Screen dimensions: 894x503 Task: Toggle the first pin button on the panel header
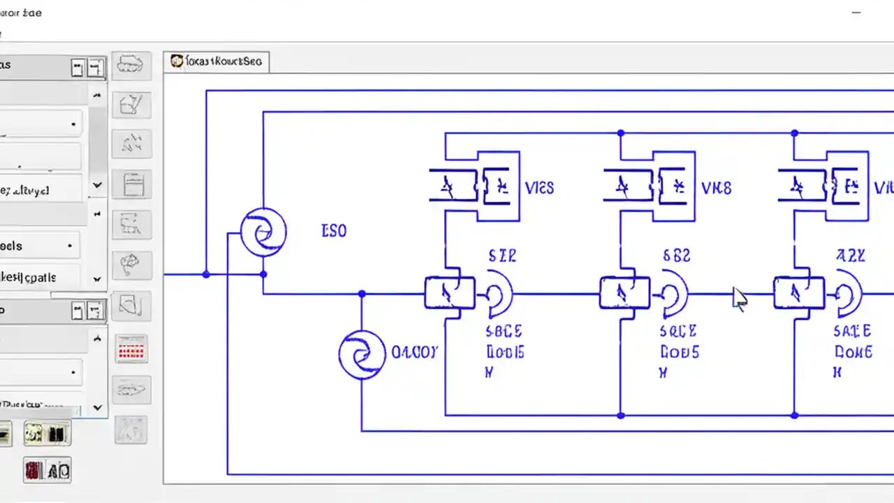78,66
